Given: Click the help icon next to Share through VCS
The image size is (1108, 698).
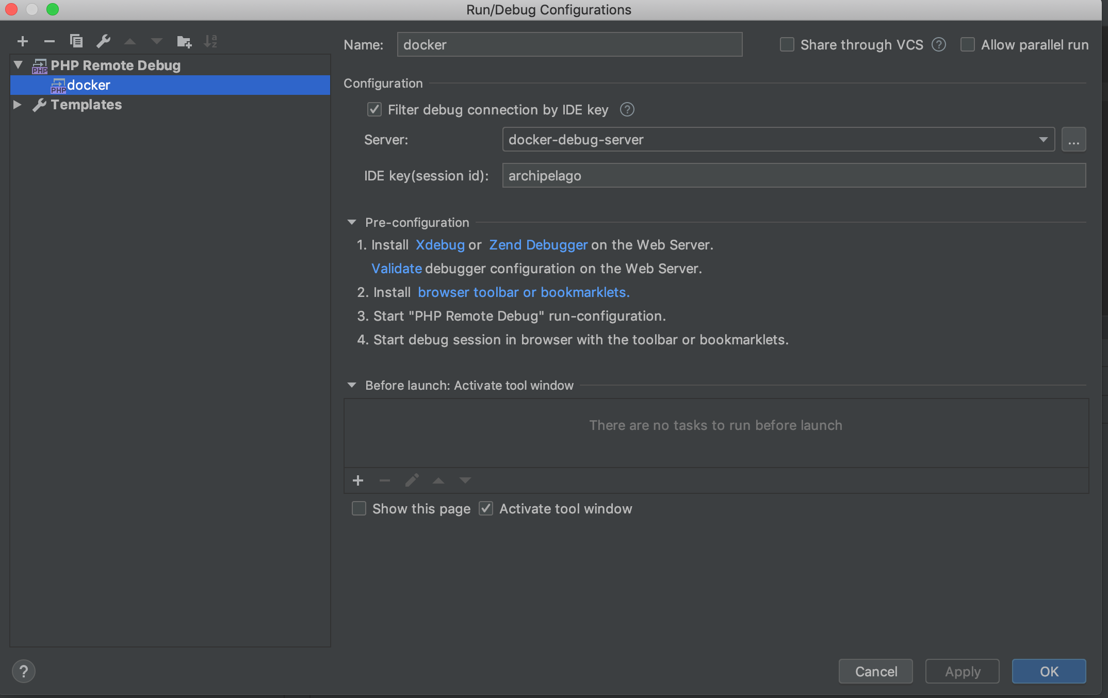Looking at the screenshot, I should click(939, 45).
